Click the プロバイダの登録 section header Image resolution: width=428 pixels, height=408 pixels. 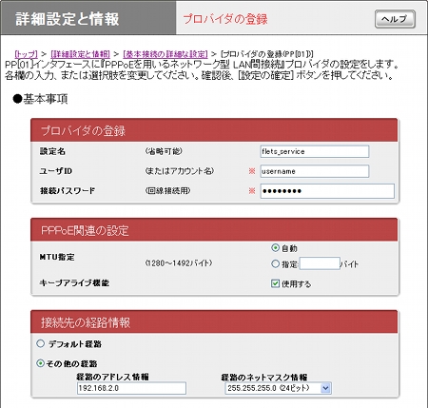[214, 130]
